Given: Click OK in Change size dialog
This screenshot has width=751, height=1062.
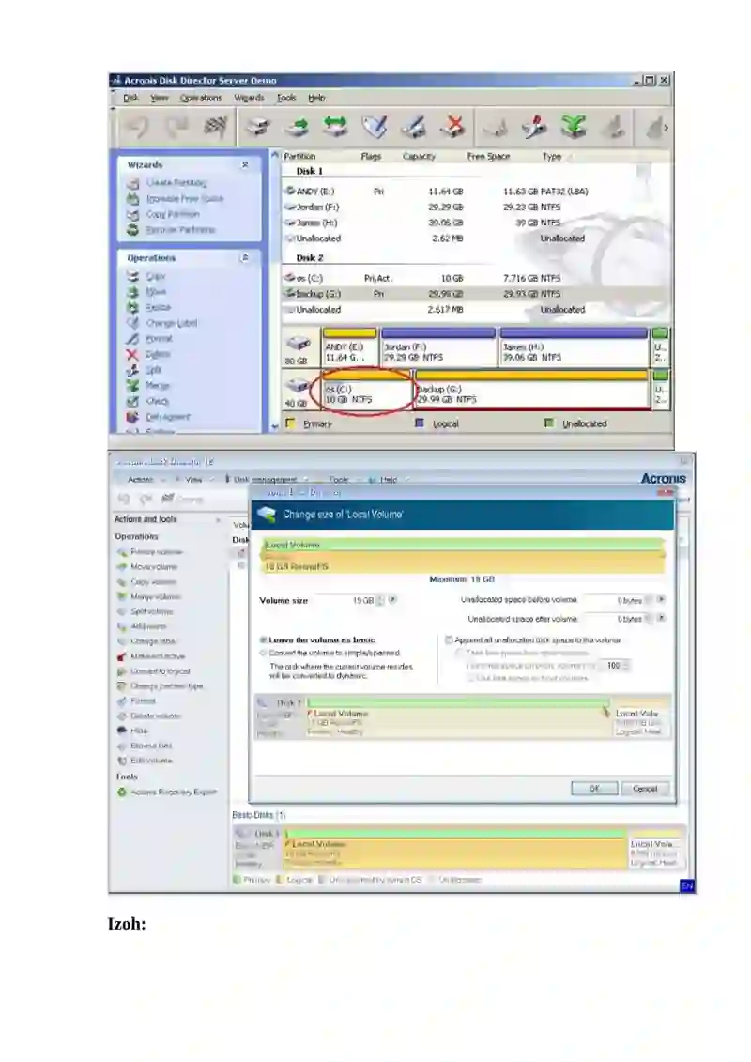Looking at the screenshot, I should [x=594, y=789].
